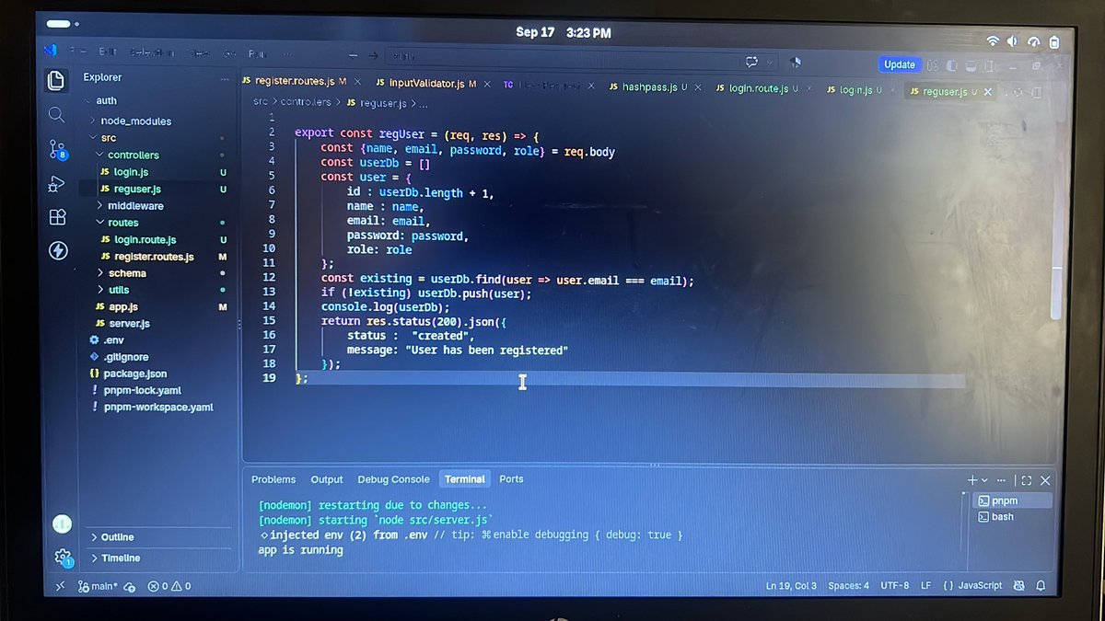This screenshot has height=621, width=1105.
Task: Open the Accounts avatar menu
Action: coord(62,523)
